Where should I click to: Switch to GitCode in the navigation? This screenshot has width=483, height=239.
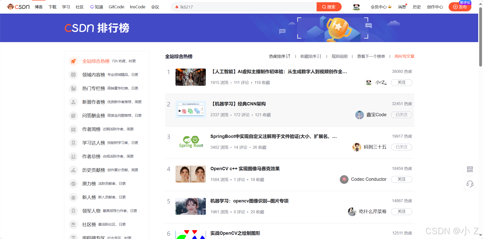click(116, 7)
